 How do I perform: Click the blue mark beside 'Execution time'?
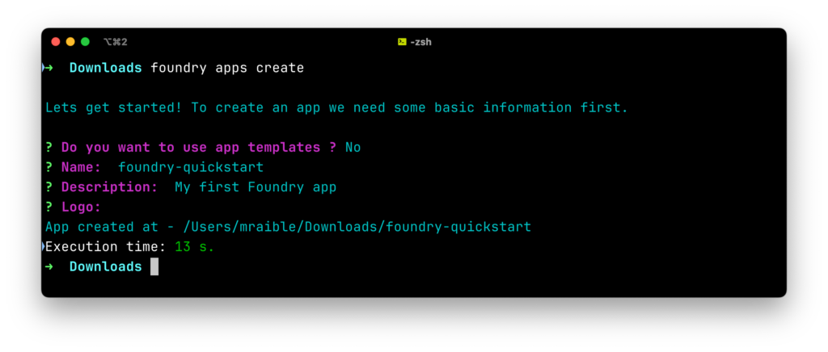44,246
